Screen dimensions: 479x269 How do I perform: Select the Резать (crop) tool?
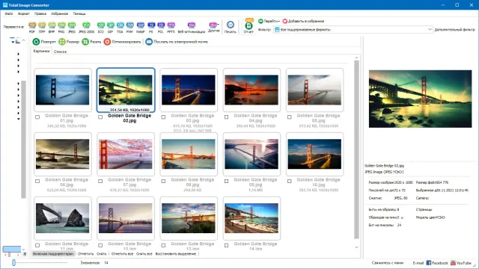coord(91,42)
